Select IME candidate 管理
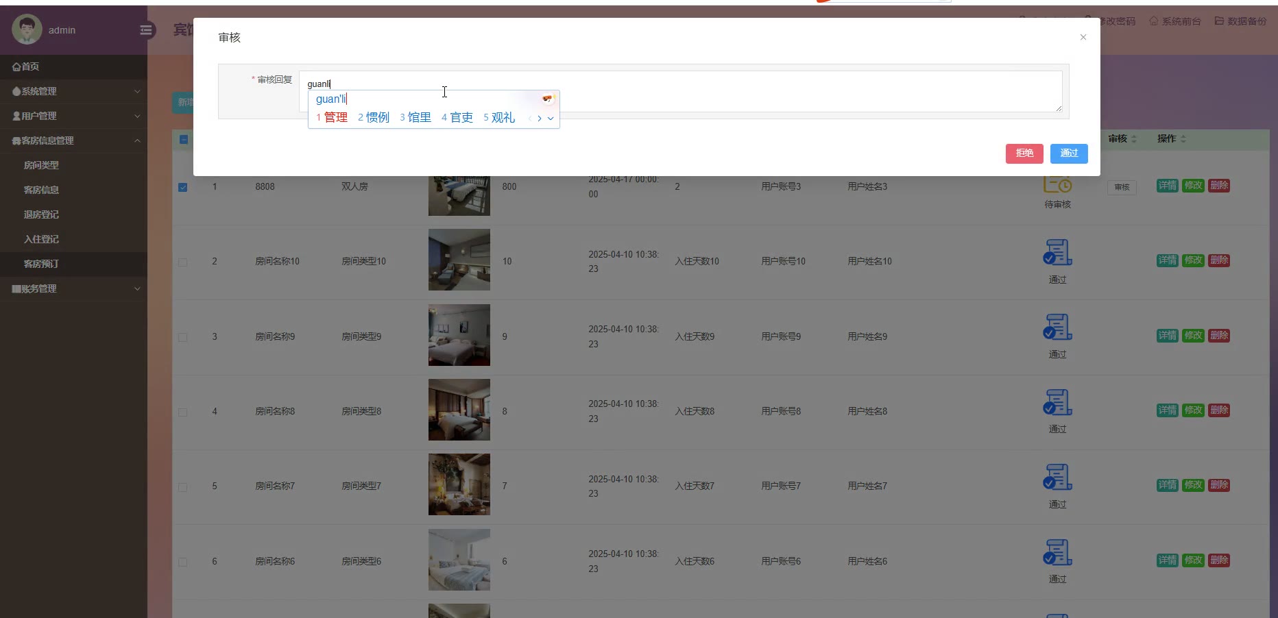Viewport: 1278px width, 618px height. coord(335,118)
